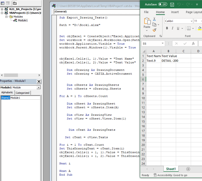The image size is (202, 181).
Task: Collapse the VBAProject1 tree node
Action: [2, 13]
